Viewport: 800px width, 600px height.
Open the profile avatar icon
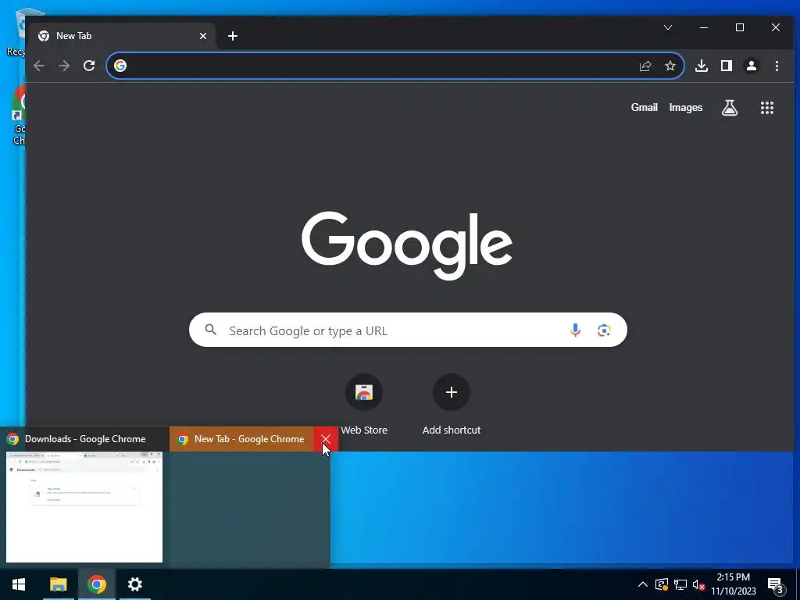tap(752, 66)
